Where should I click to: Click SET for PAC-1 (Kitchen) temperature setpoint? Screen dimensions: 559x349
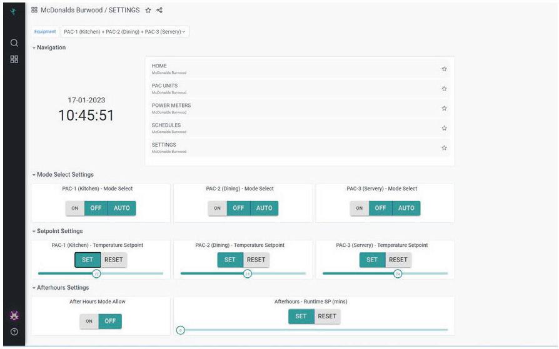[88, 260]
